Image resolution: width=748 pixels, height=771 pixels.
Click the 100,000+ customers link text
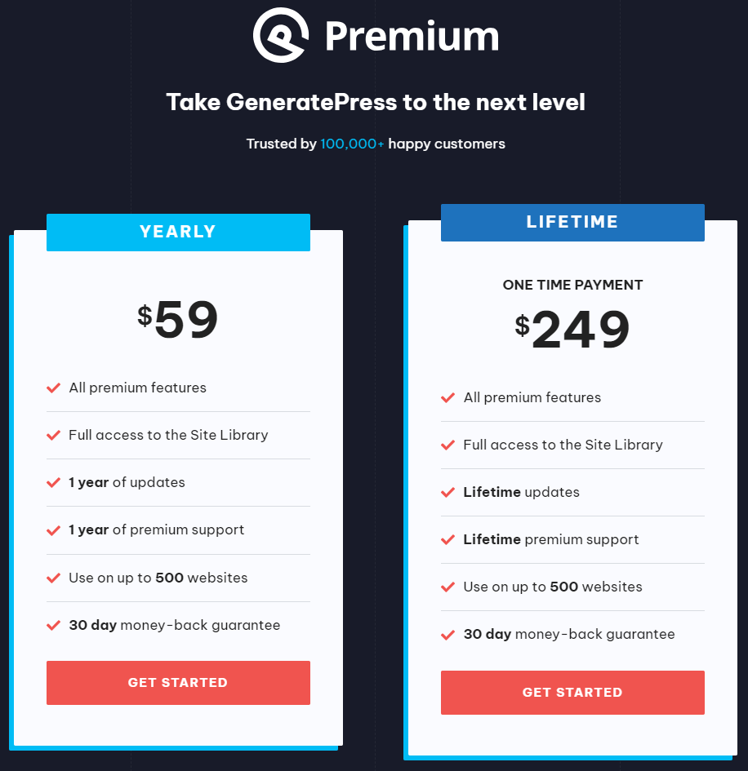pos(352,144)
